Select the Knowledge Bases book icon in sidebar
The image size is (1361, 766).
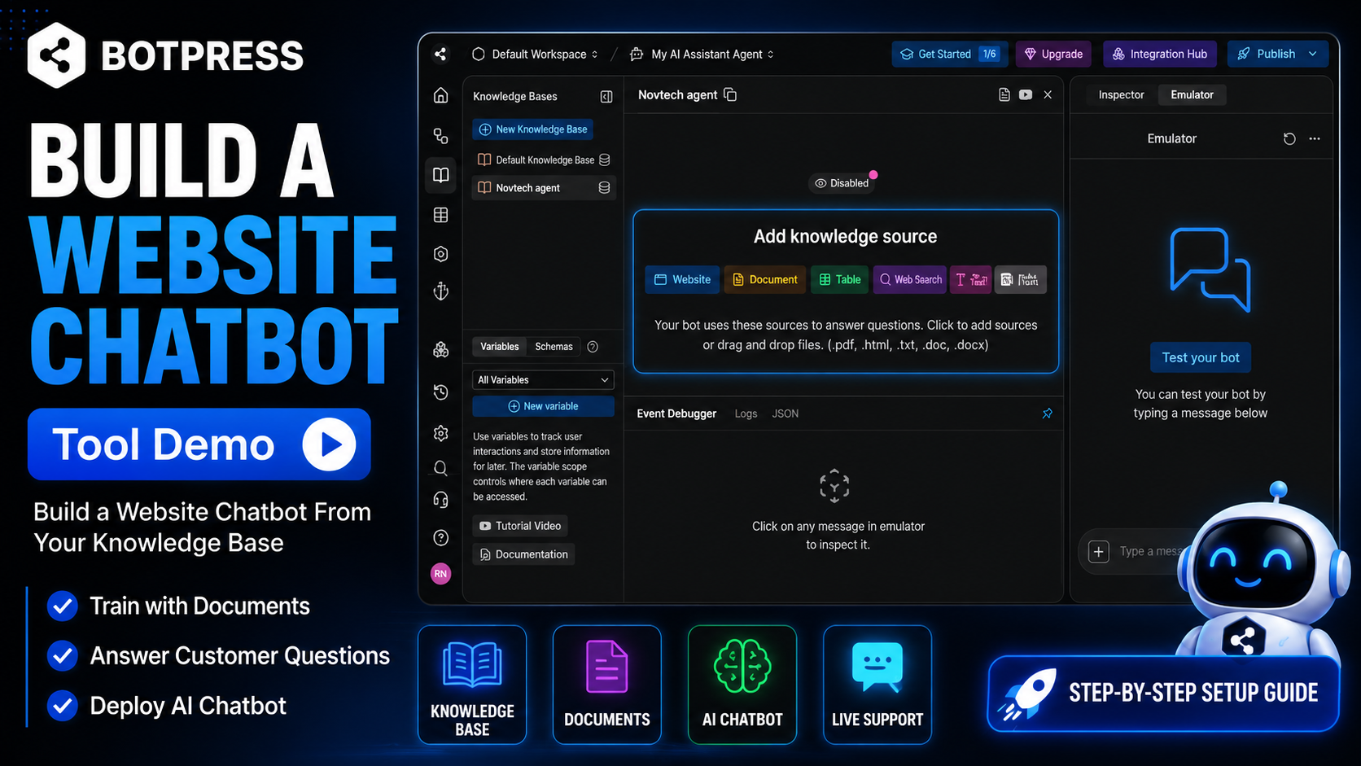point(440,175)
